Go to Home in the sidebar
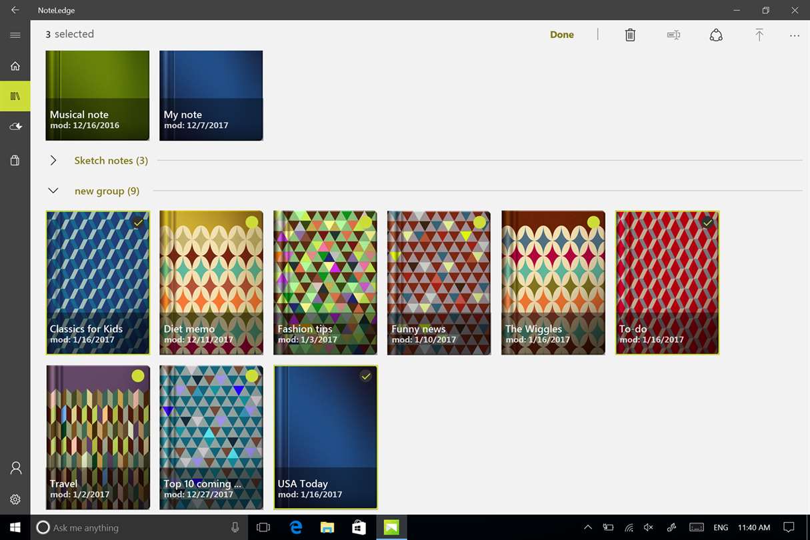This screenshot has width=810, height=540. pos(15,66)
